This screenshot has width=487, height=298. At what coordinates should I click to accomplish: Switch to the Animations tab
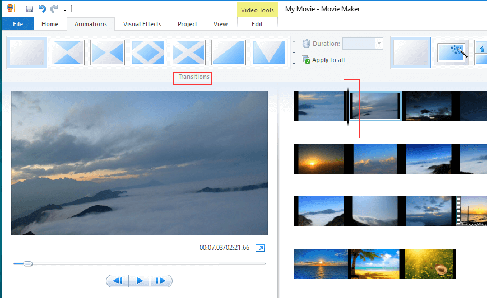coord(91,24)
